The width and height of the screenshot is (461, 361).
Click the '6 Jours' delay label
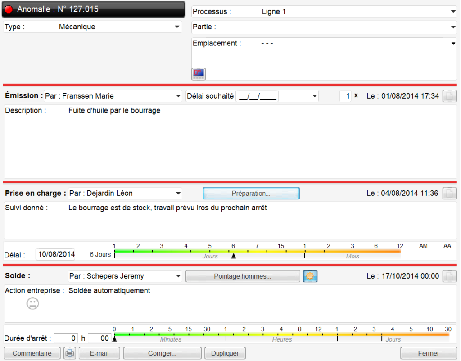click(x=100, y=255)
